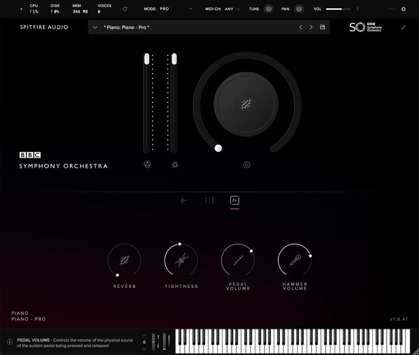Switch to the mixer faders tab
Viewport: 419px width, 355px height.
click(x=209, y=200)
